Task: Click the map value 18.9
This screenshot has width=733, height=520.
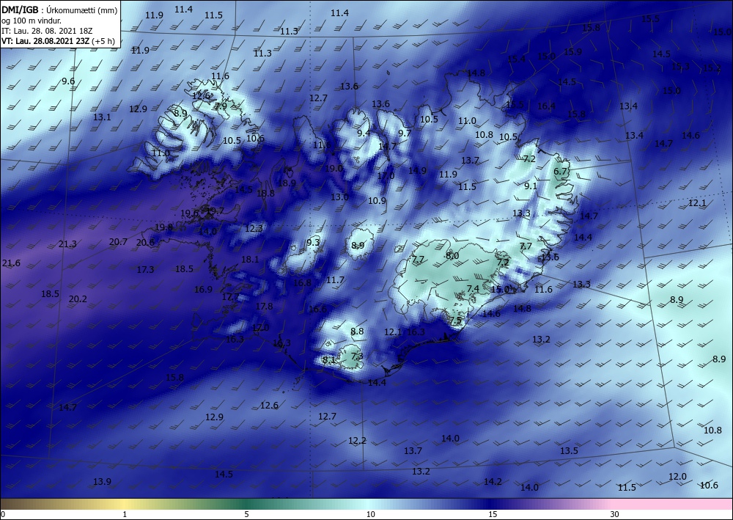Action: click(287, 183)
